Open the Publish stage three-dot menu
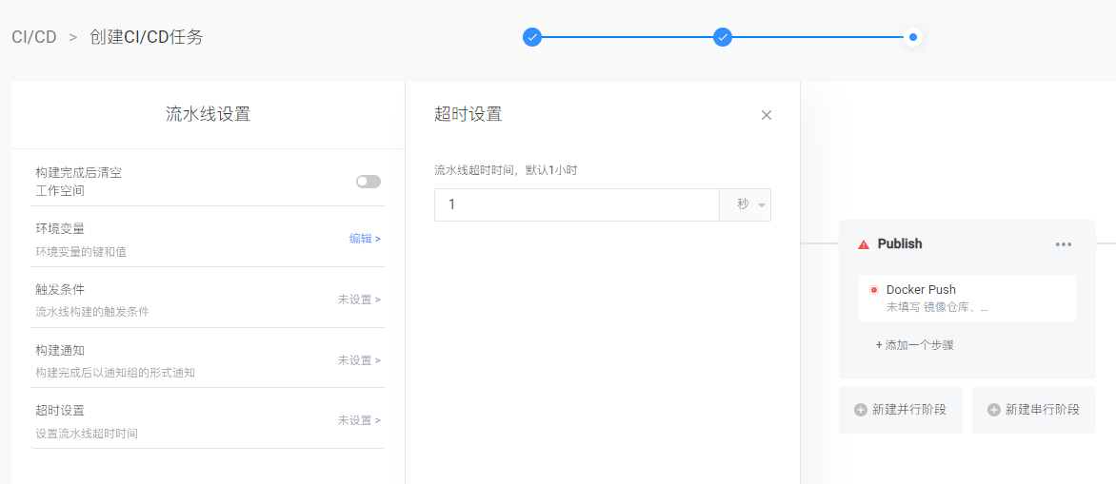The height and width of the screenshot is (484, 1116). pos(1064,244)
